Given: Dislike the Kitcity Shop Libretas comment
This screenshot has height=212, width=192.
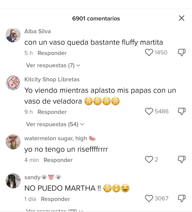Looking at the screenshot, I should tap(182, 111).
